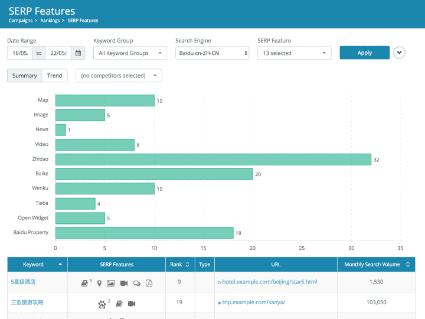The image size is (425, 319).
Task: Open the date range calendar picker
Action: pyautogui.click(x=79, y=53)
